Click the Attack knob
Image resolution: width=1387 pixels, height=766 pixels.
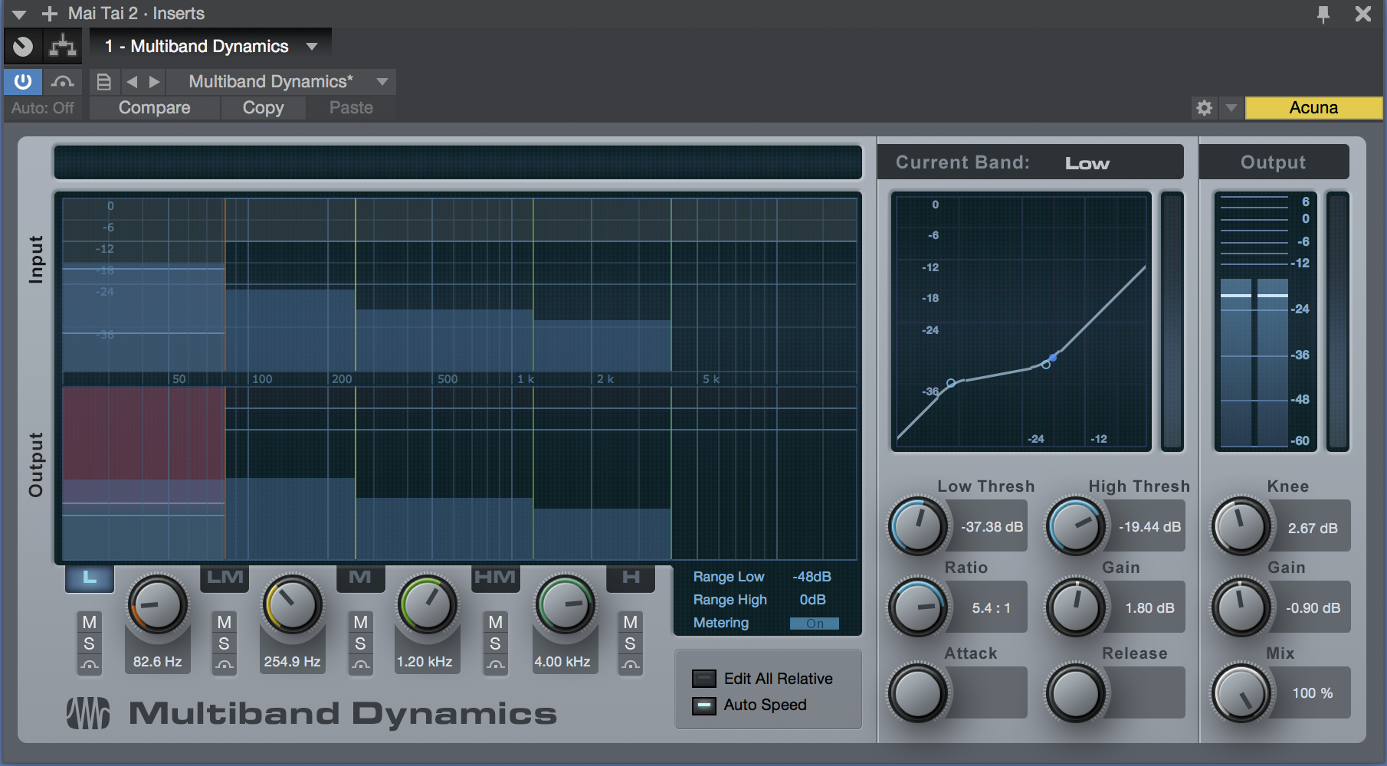tap(917, 693)
